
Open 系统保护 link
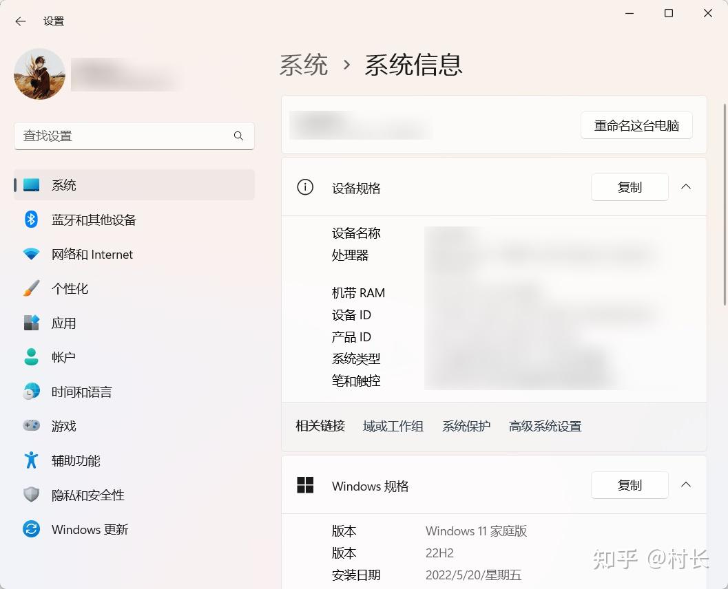(x=466, y=426)
